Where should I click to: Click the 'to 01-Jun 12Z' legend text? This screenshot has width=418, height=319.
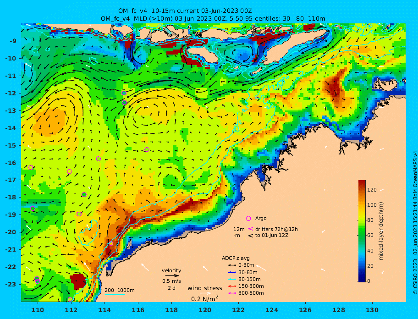point(272,236)
